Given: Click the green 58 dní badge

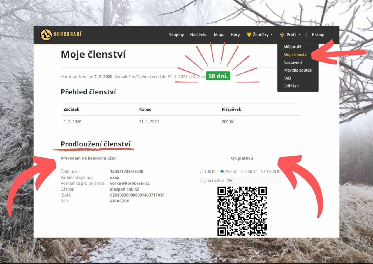Looking at the screenshot, I should pyautogui.click(x=218, y=76).
